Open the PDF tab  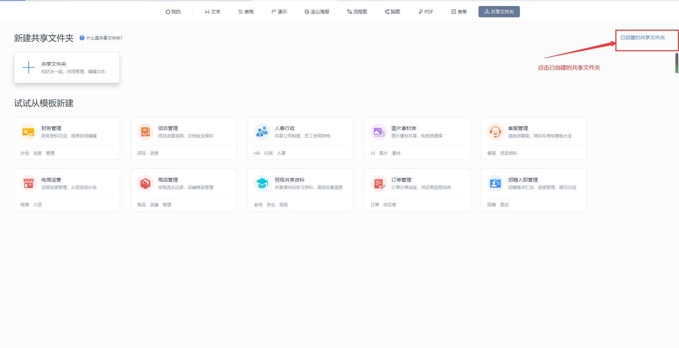point(426,12)
